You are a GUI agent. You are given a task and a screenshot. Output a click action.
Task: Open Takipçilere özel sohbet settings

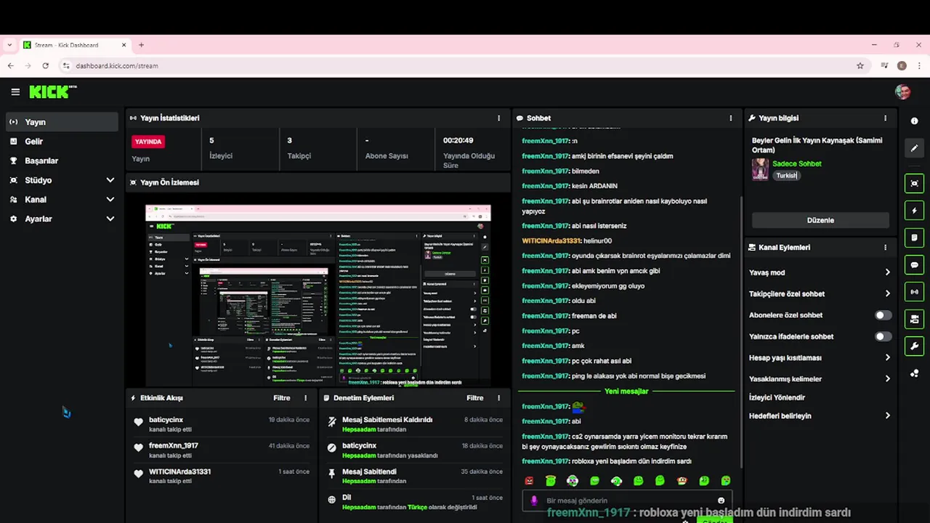point(820,293)
